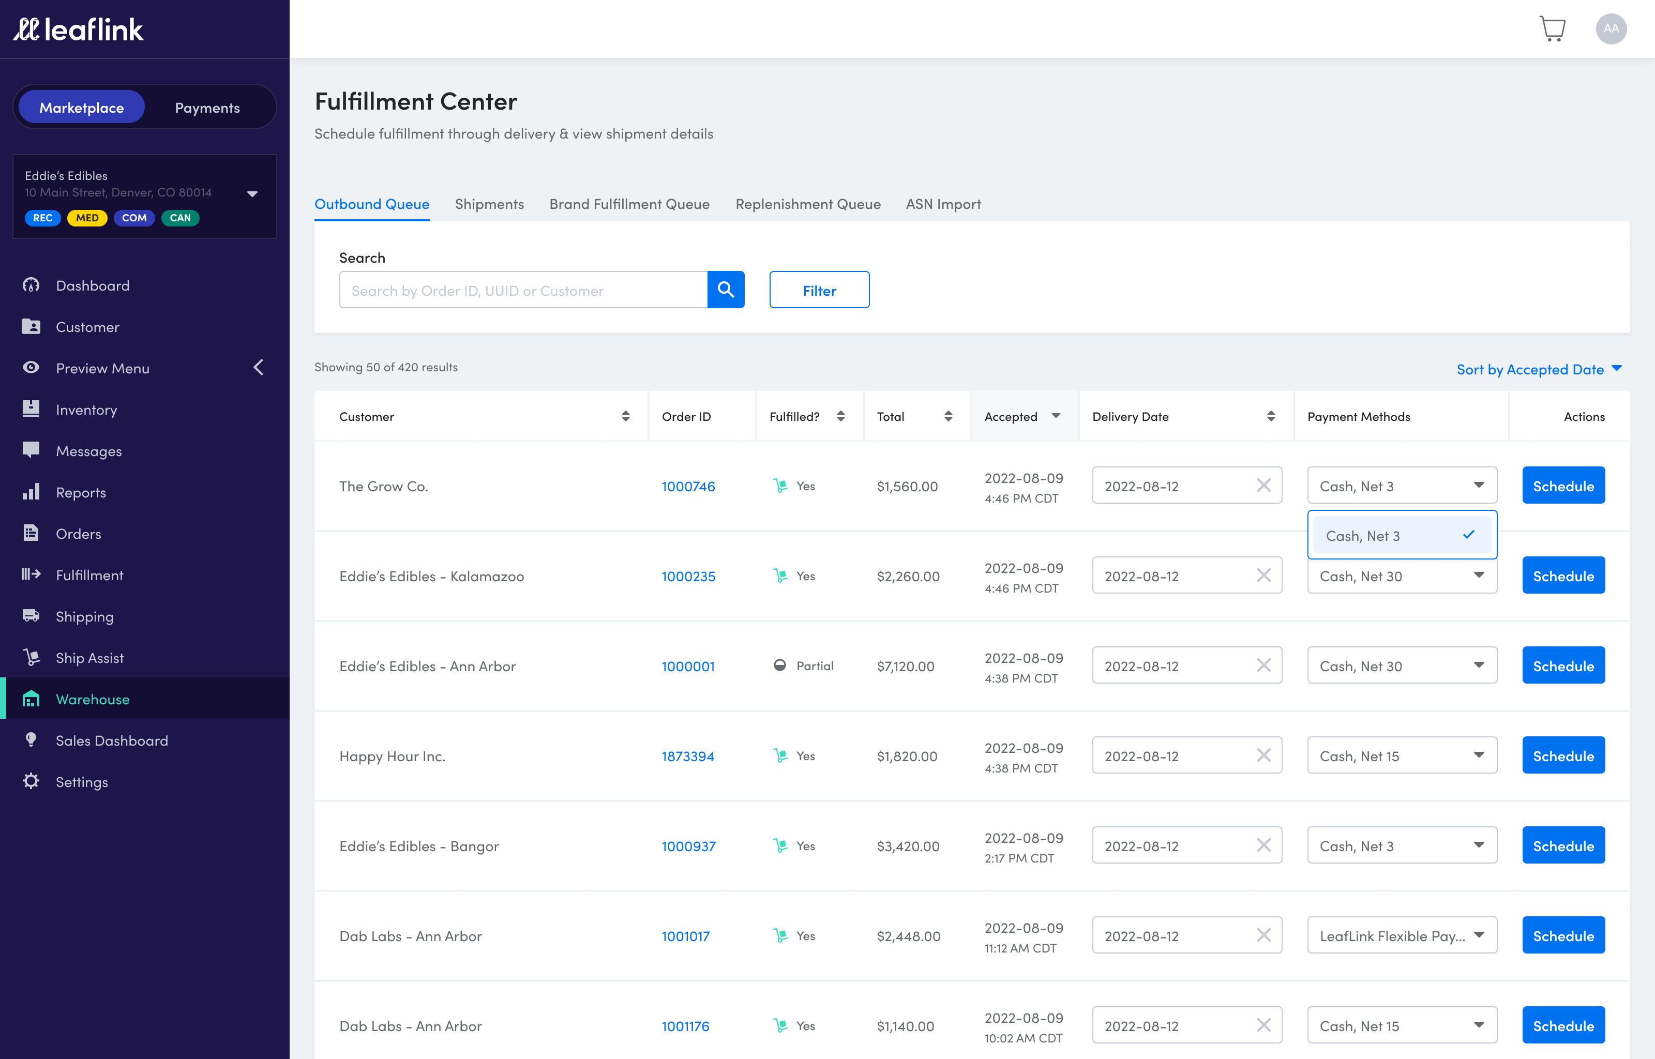Open payment method dropdown for Eddie's Edibles – Ann Arbor
The image size is (1655, 1059).
click(1401, 665)
